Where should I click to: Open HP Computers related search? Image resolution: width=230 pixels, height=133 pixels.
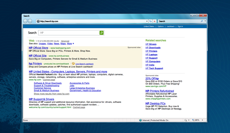coord(153,62)
